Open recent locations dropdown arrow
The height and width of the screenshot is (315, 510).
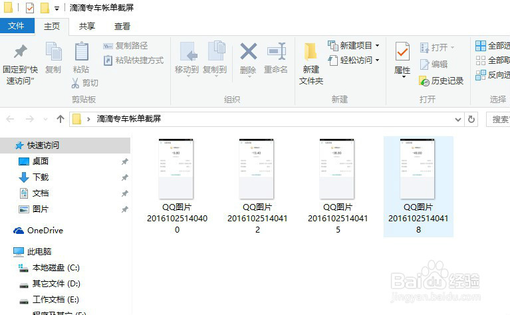[x=45, y=120]
